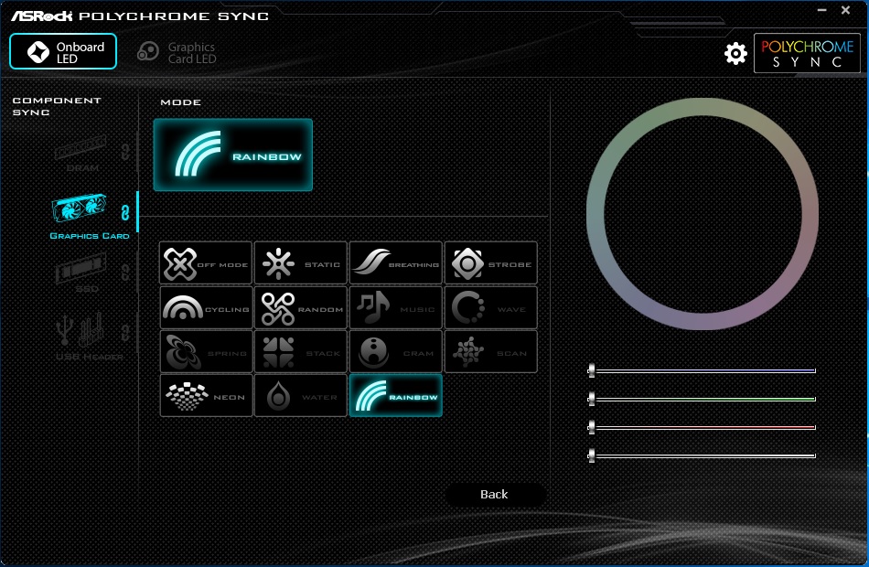This screenshot has width=869, height=567.
Task: Choose the Random lighting mode
Action: tap(300, 309)
